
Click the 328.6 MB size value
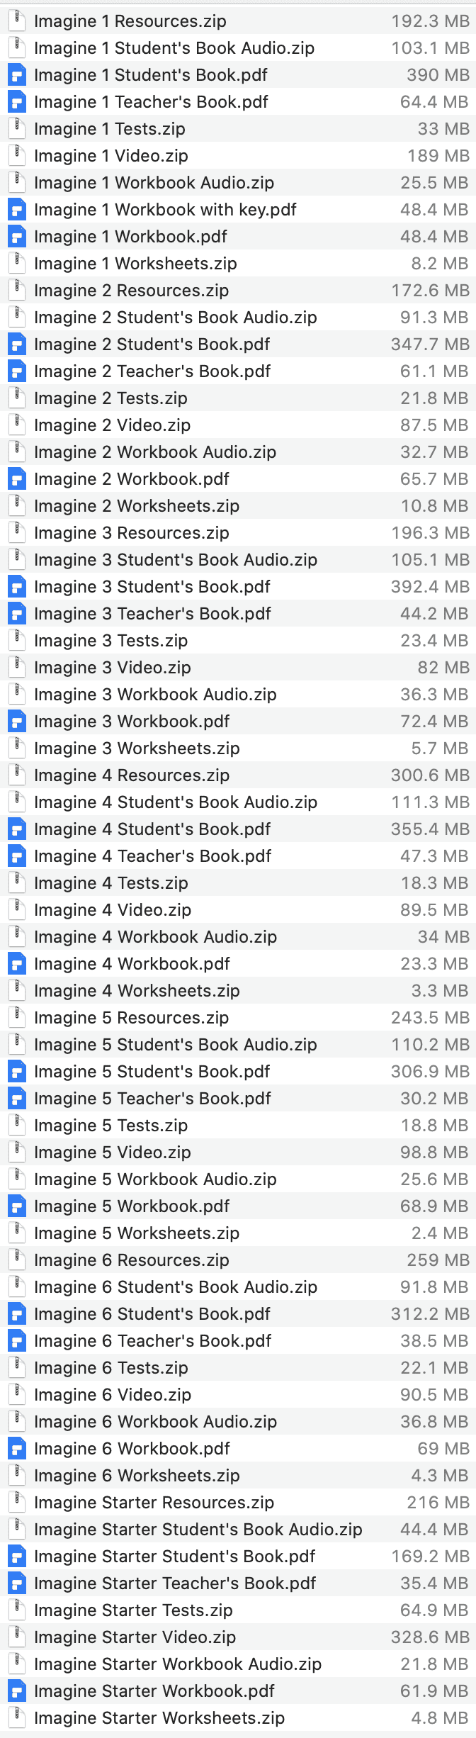point(431,1637)
